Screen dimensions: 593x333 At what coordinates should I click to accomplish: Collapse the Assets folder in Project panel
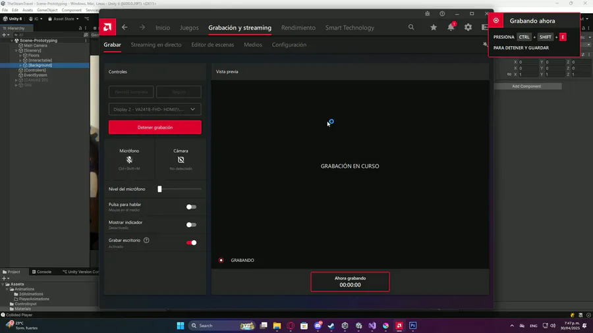[x=3, y=284]
